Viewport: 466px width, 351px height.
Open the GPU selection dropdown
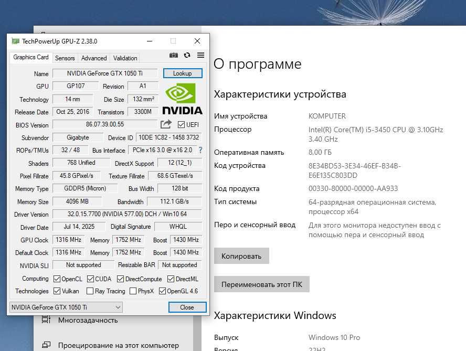66,307
